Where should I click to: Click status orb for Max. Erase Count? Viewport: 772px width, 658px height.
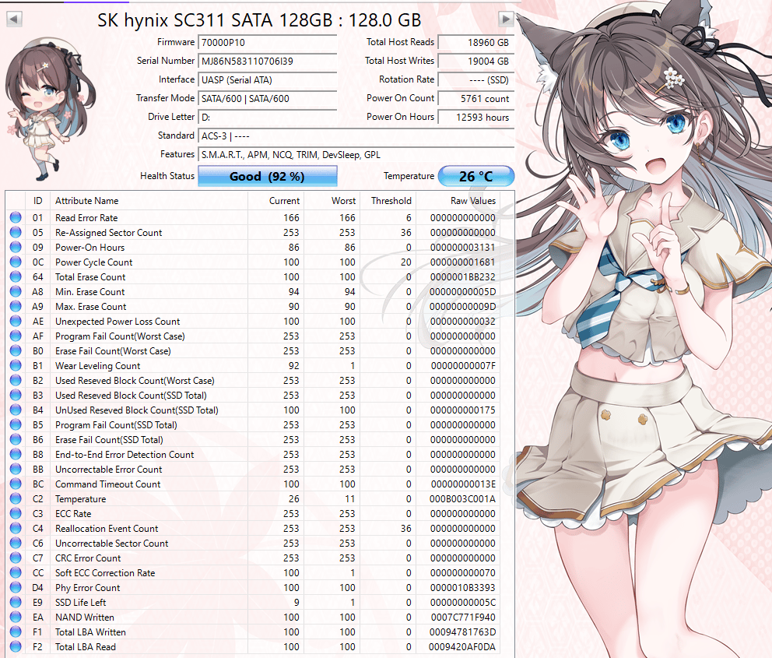click(16, 306)
